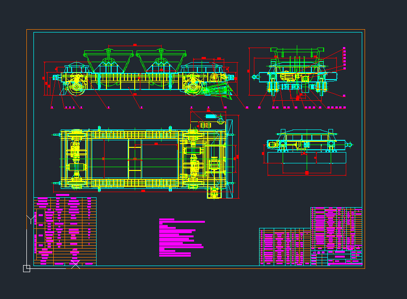Click the specification table at bottom left
Image resolution: width=407 pixels, height=299 pixels.
coord(65,228)
